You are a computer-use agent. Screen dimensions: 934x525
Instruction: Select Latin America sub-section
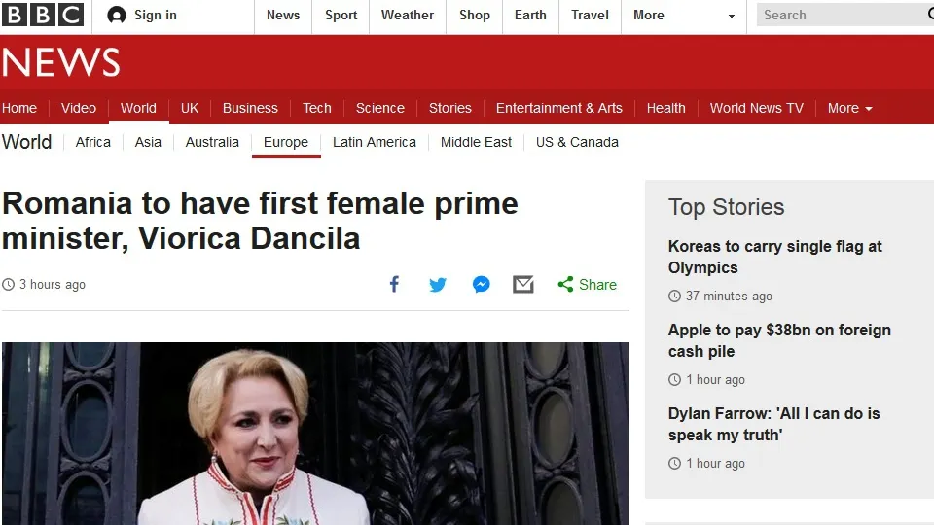pos(374,142)
